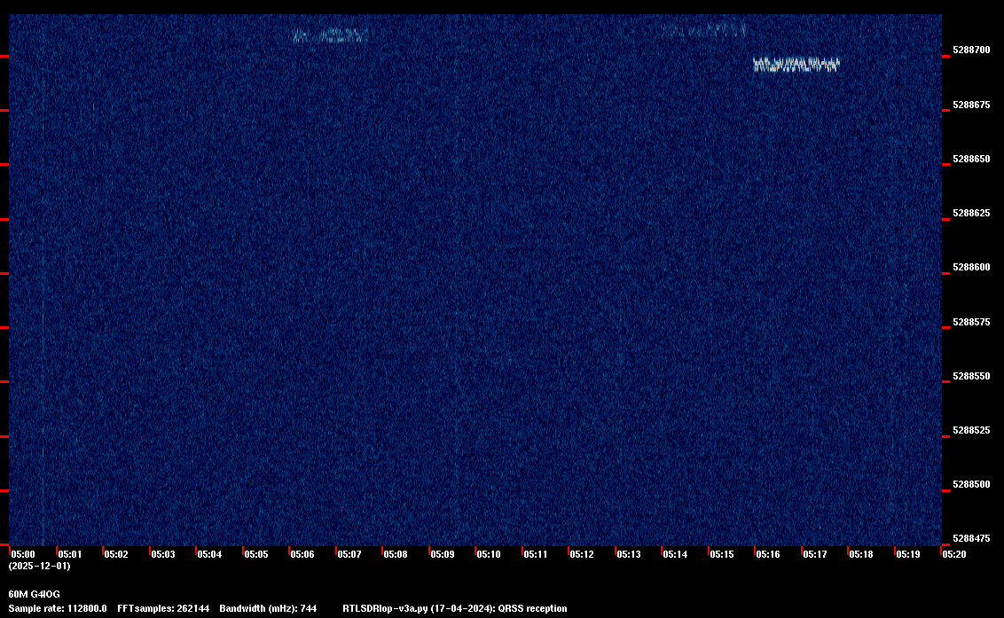The width and height of the screenshot is (1004, 618).
Task: Click the 05:06 time label
Action: click(302, 554)
